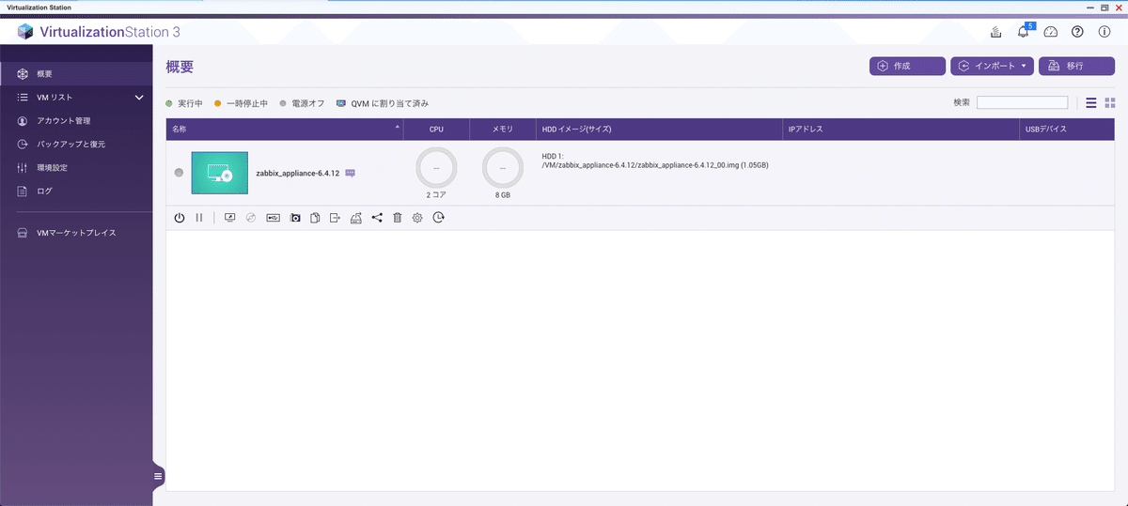This screenshot has width=1128, height=506.
Task: Open the VM リスト menu item
Action: click(x=76, y=97)
